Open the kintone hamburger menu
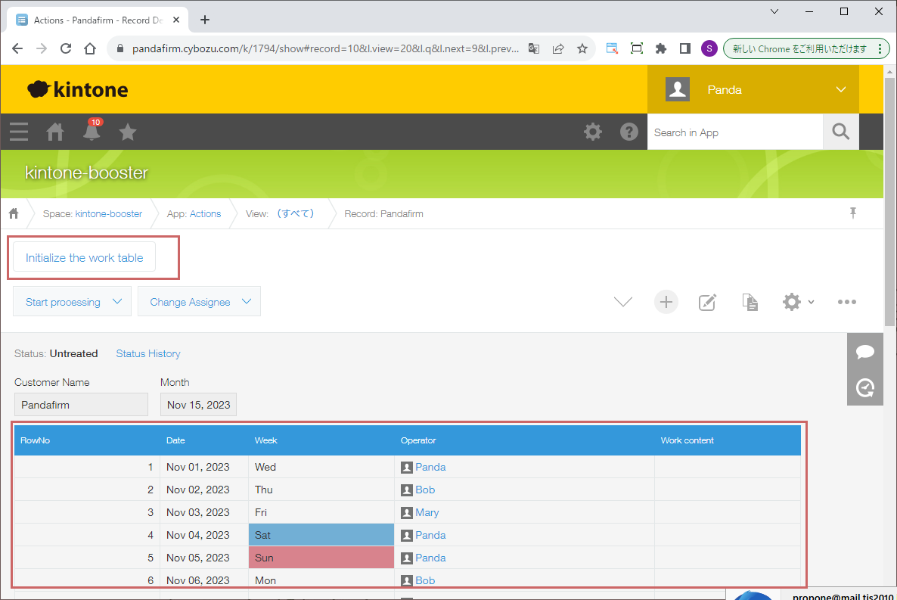Viewport: 897px width, 600px height. coord(19,132)
